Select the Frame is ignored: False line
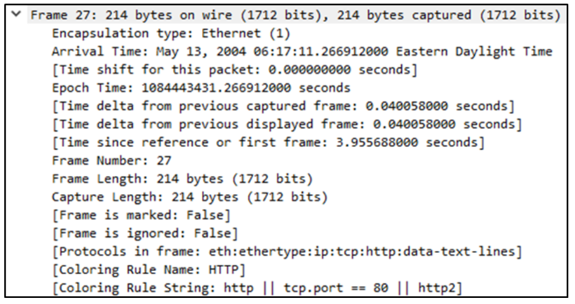 [145, 233]
